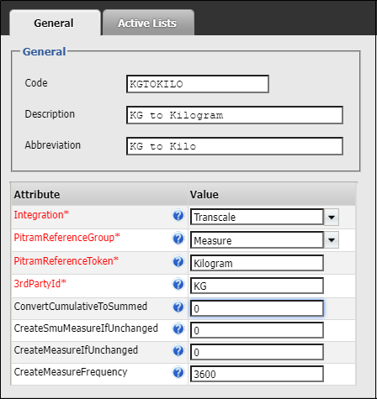
Task: Click the Transcale combo box value
Action: pyautogui.click(x=257, y=217)
